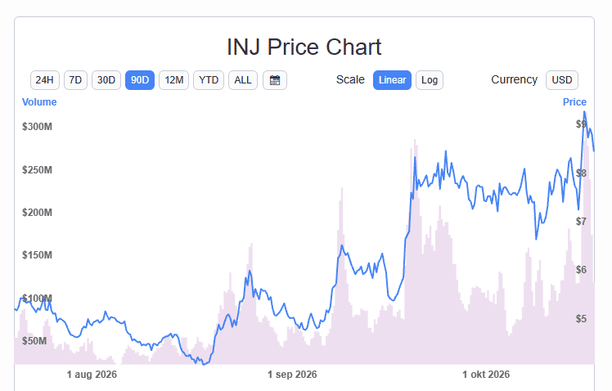Switch chart to 7D range

(x=75, y=80)
